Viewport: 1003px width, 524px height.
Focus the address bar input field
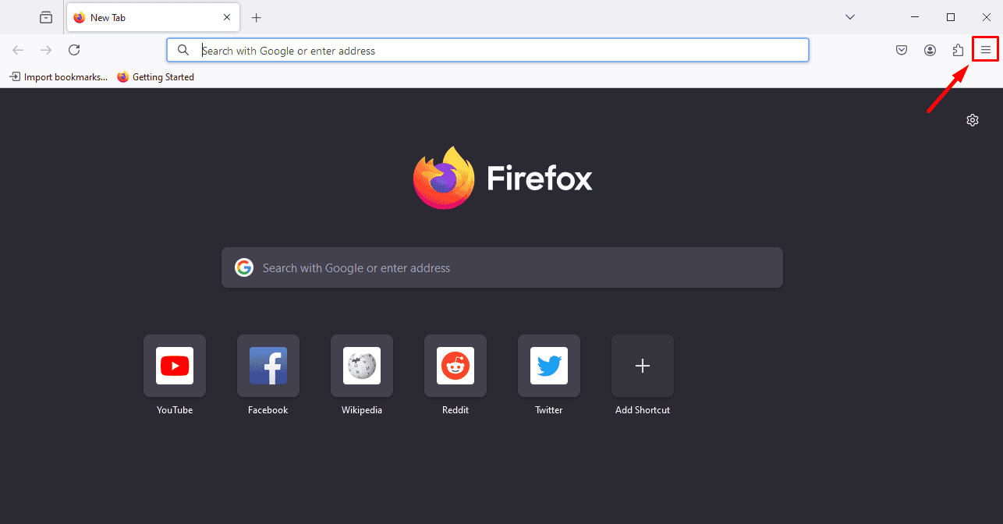487,50
